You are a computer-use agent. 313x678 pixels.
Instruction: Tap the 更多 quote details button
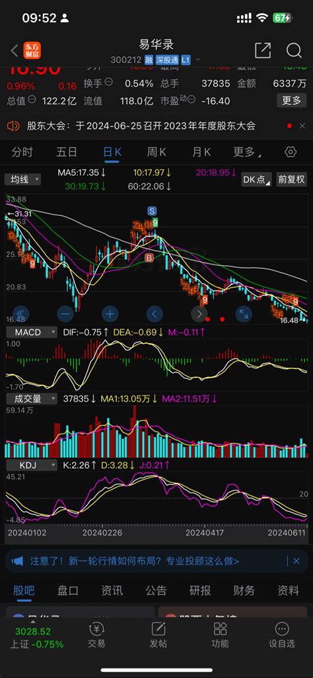[x=291, y=101]
